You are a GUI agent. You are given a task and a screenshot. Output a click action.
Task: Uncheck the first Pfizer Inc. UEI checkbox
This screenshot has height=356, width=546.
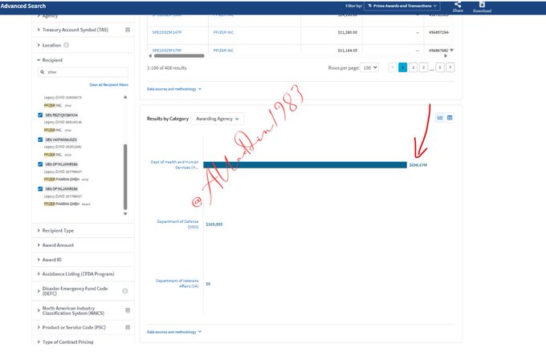41,115
